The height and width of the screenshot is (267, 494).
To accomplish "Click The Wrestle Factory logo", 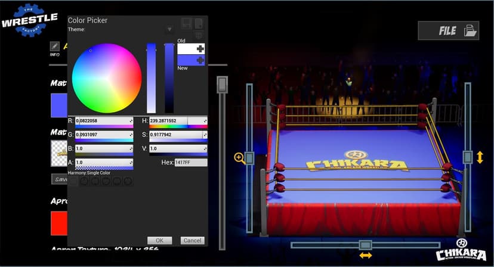I will tap(30, 20).
